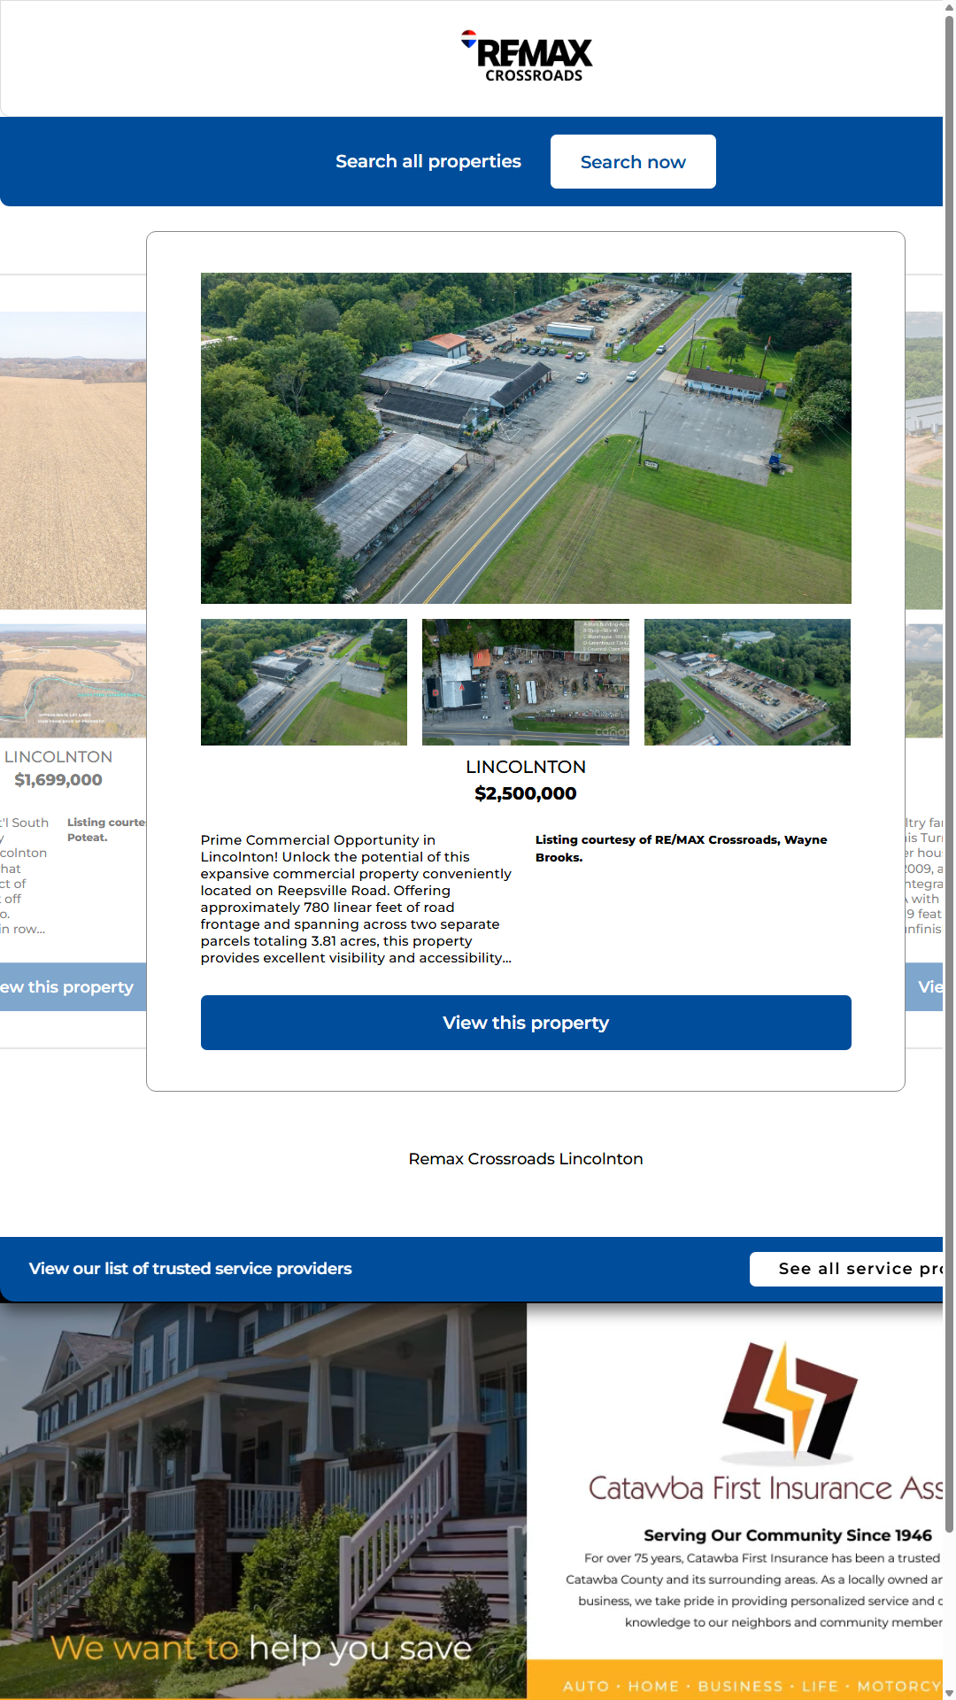
Task: Click View this property for the $2,500,000 listing
Action: [526, 1023]
